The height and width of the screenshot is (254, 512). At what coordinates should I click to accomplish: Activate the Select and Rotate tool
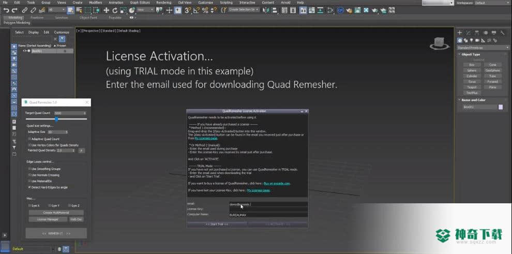click(115, 10)
